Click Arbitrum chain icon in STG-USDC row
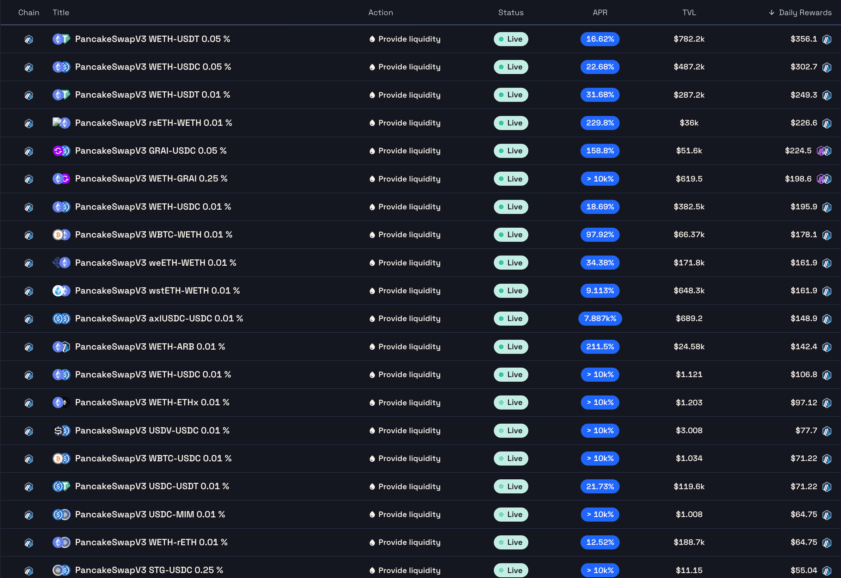 click(x=29, y=570)
